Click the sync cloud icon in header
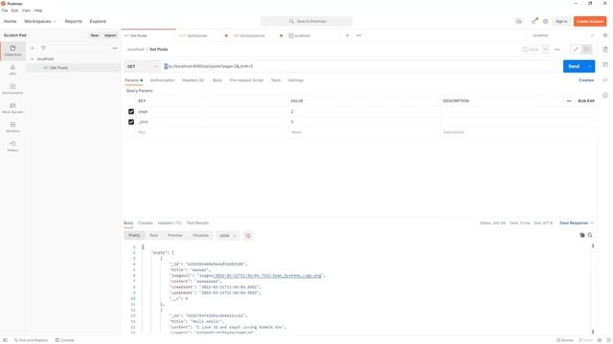 click(x=519, y=21)
